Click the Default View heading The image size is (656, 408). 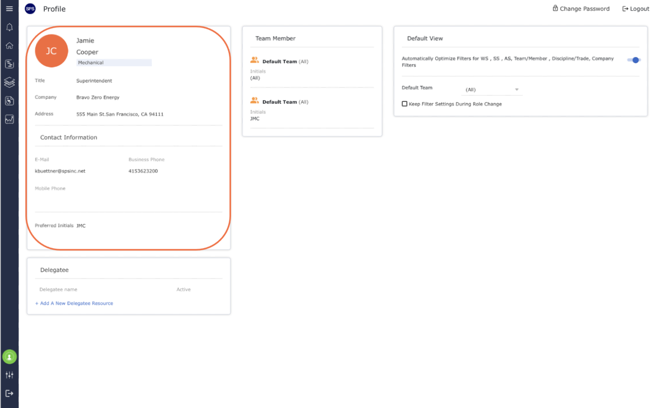coord(425,39)
